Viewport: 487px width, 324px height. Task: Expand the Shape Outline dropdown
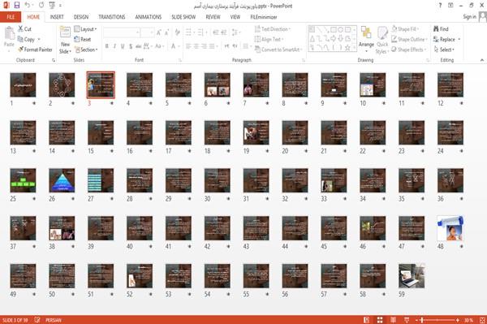coord(409,39)
